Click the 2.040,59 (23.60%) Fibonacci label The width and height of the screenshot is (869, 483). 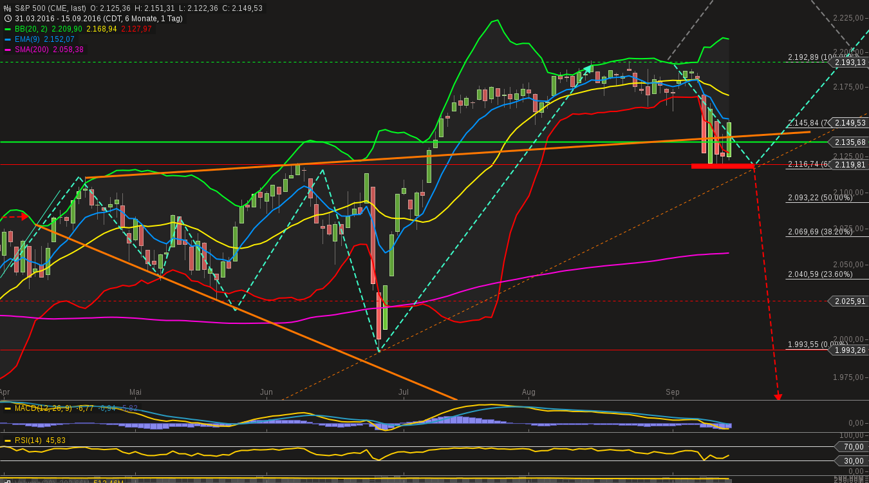point(820,274)
